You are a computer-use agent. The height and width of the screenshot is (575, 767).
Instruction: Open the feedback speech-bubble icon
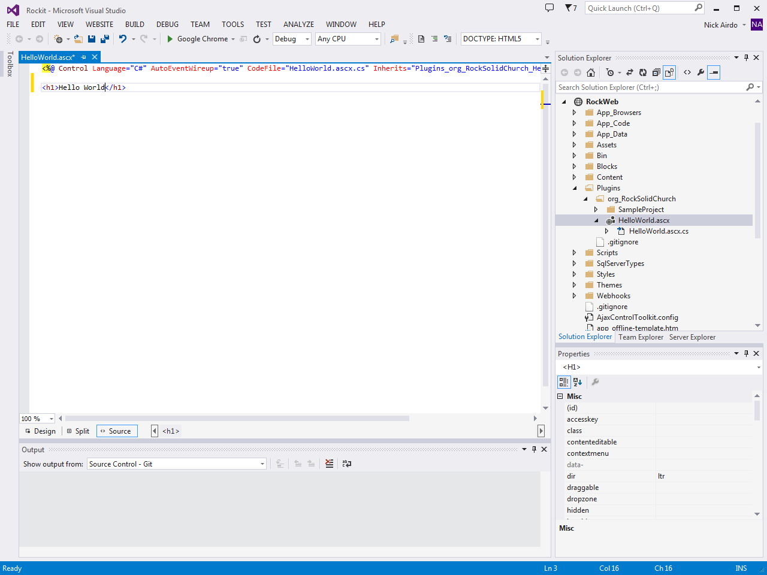point(549,8)
